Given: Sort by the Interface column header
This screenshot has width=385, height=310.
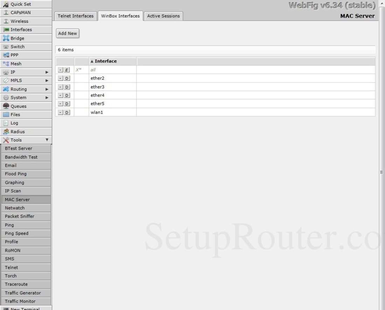Looking at the screenshot, I should 113,61.
